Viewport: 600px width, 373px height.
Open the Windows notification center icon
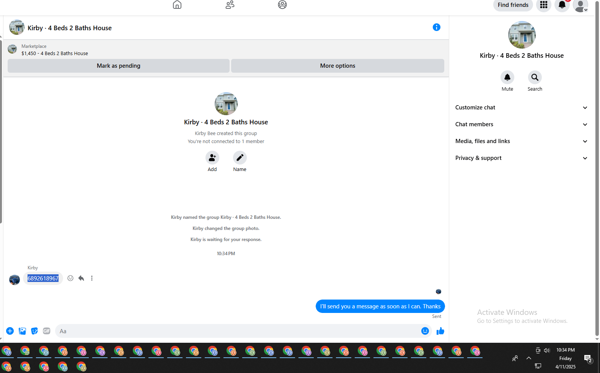tap(588, 358)
